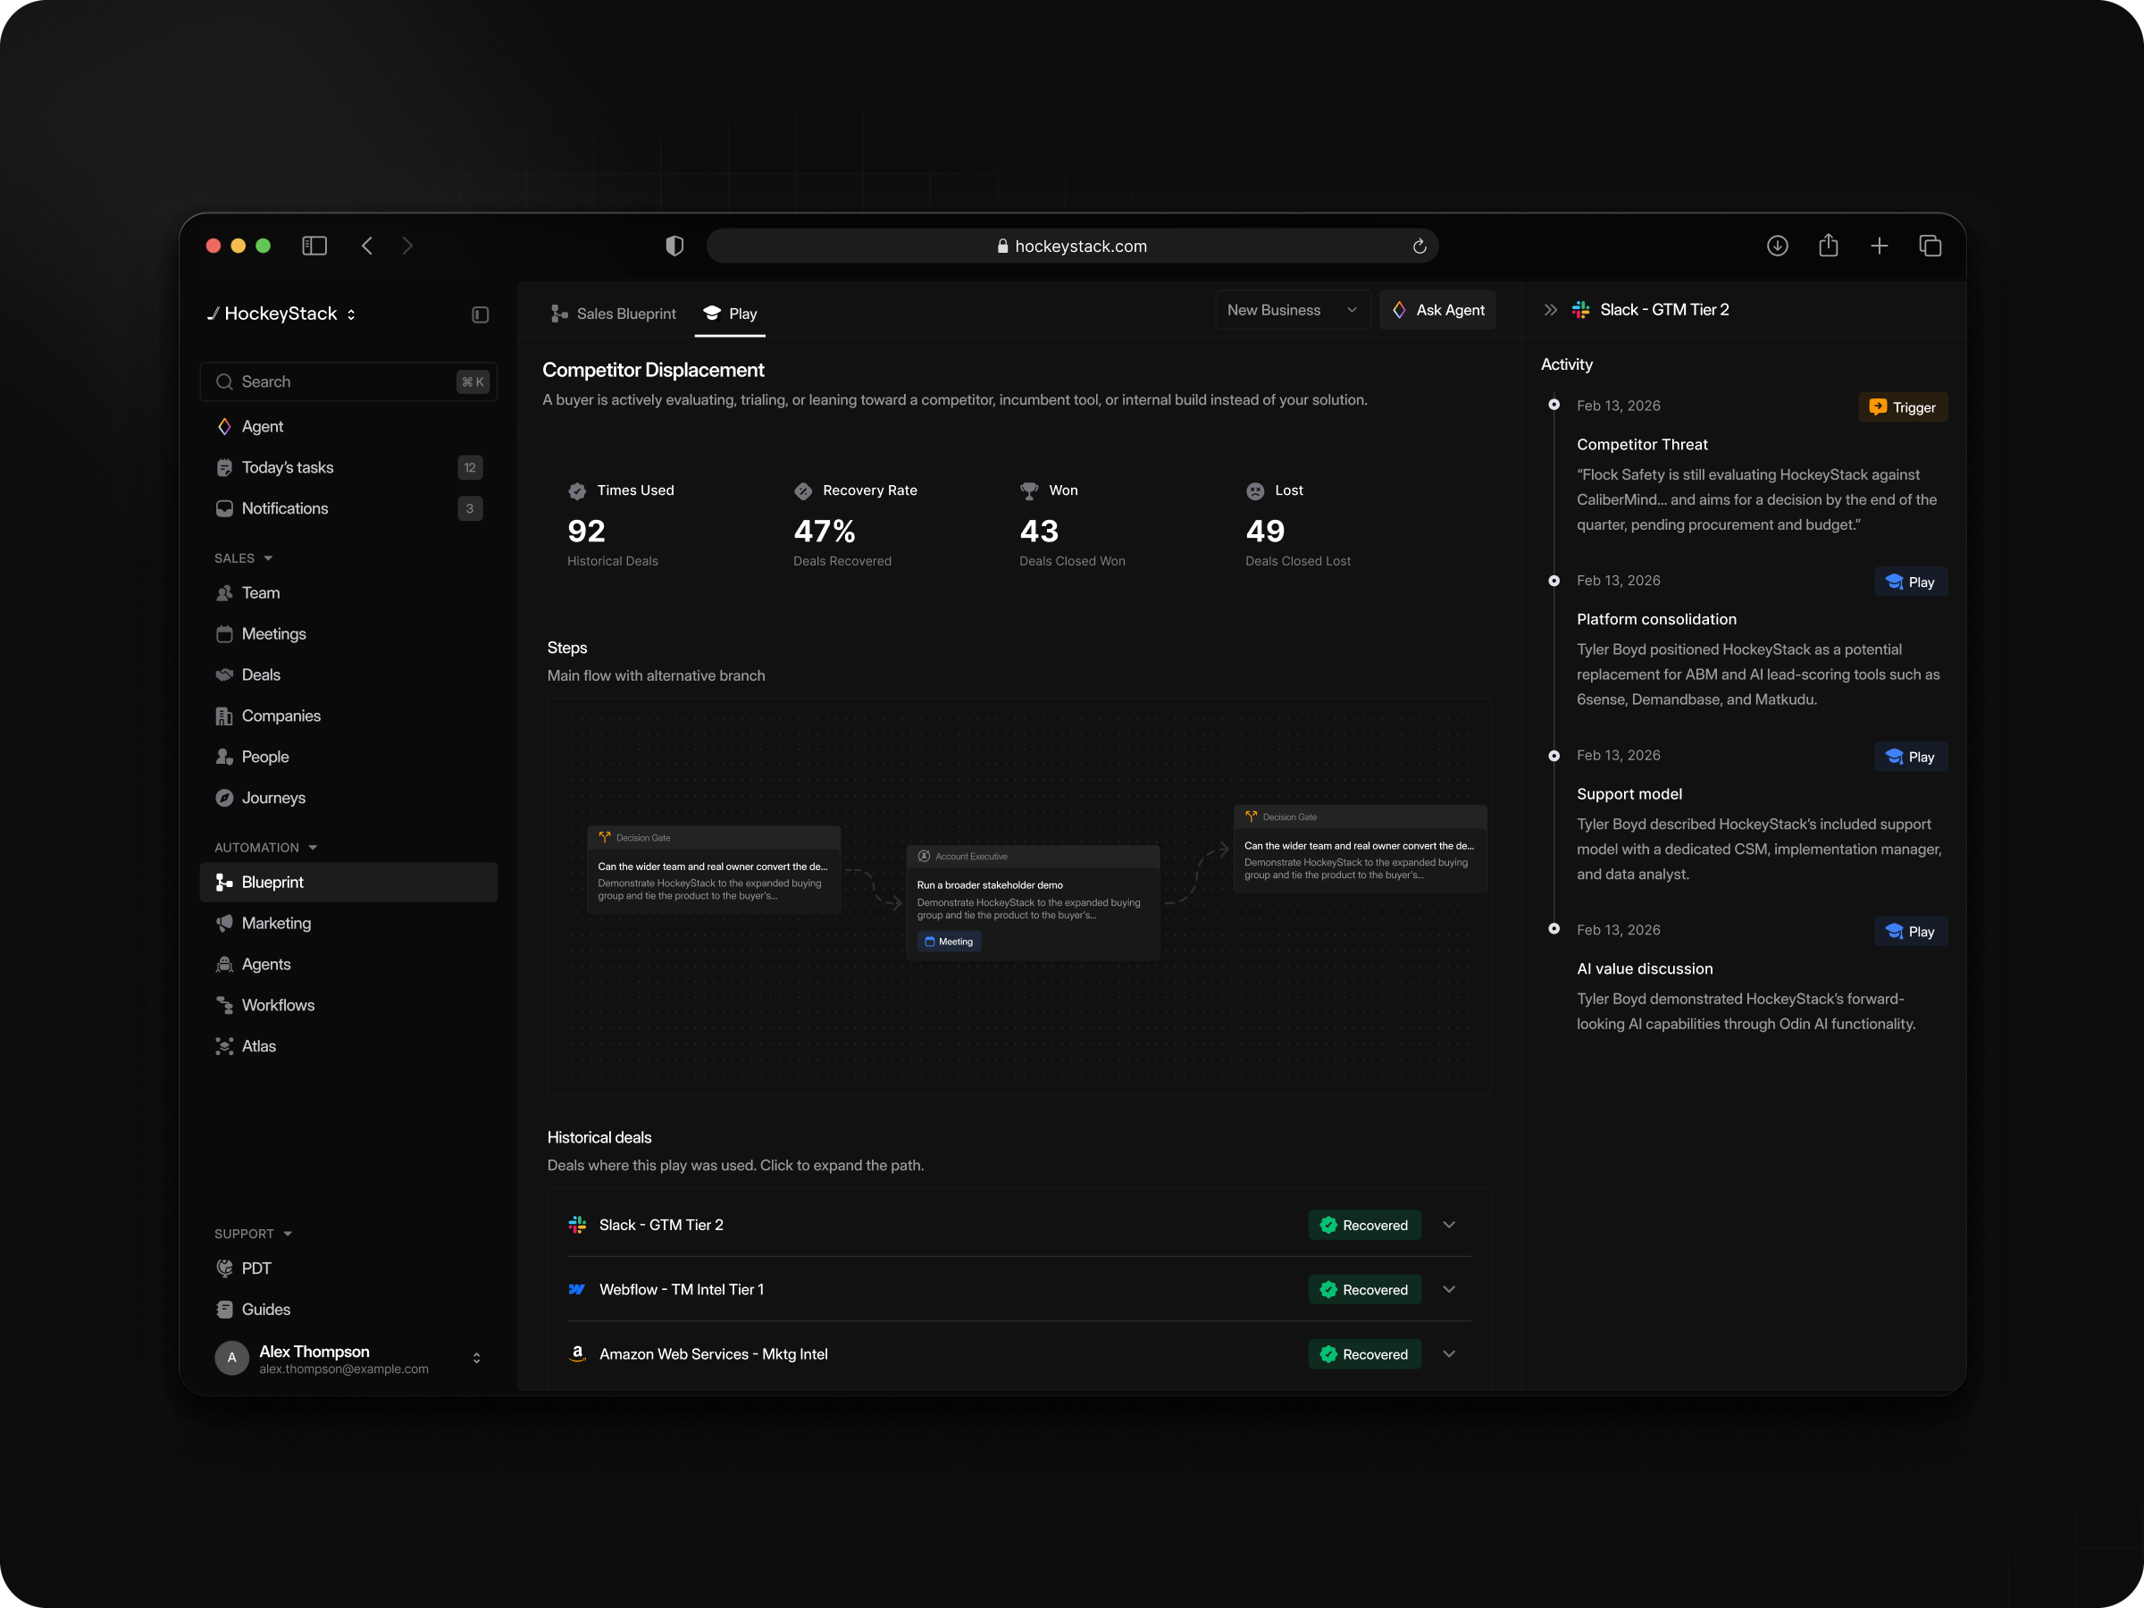Image resolution: width=2144 pixels, height=1608 pixels.
Task: Collapse the AUTOMATION section
Action: point(265,847)
